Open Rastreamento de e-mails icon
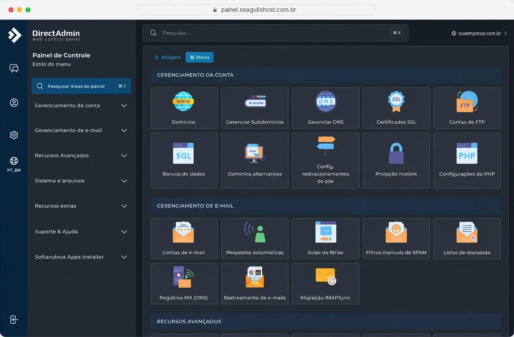514x337 pixels. click(255, 277)
